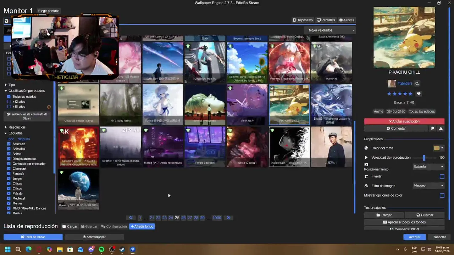The image size is (454, 255).
Task: Click Anular suscripción button
Action: [x=404, y=121]
